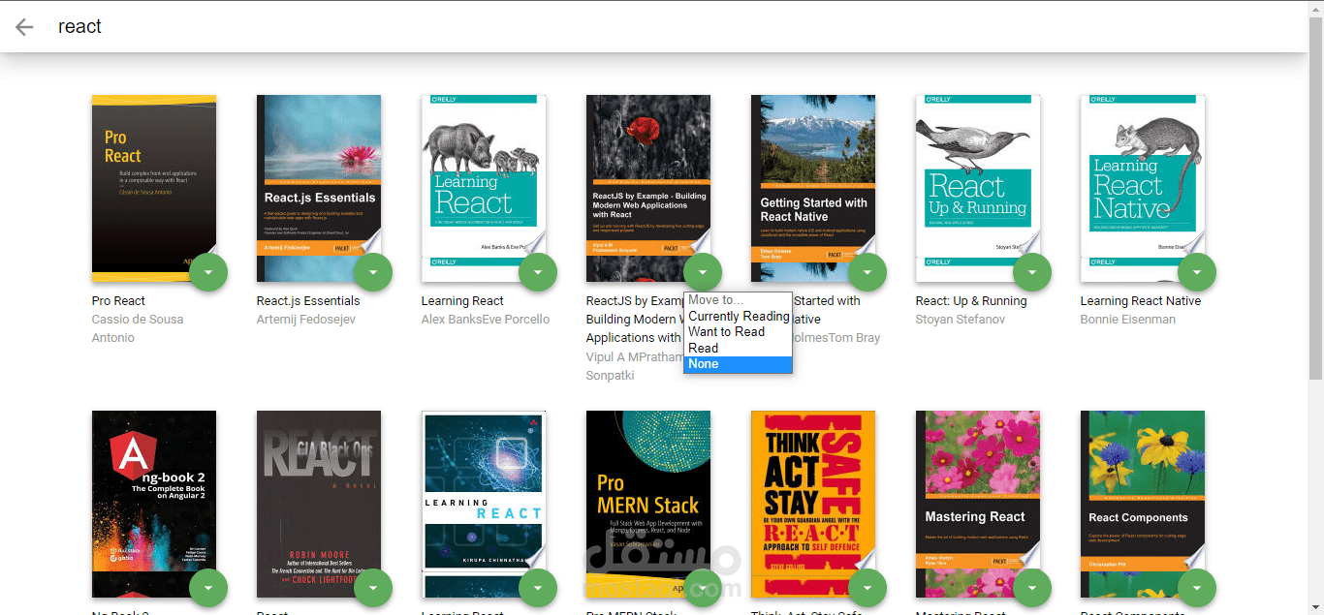This screenshot has width=1324, height=615.
Task: Click green arrow on Think Act Stay Safe
Action: (867, 588)
